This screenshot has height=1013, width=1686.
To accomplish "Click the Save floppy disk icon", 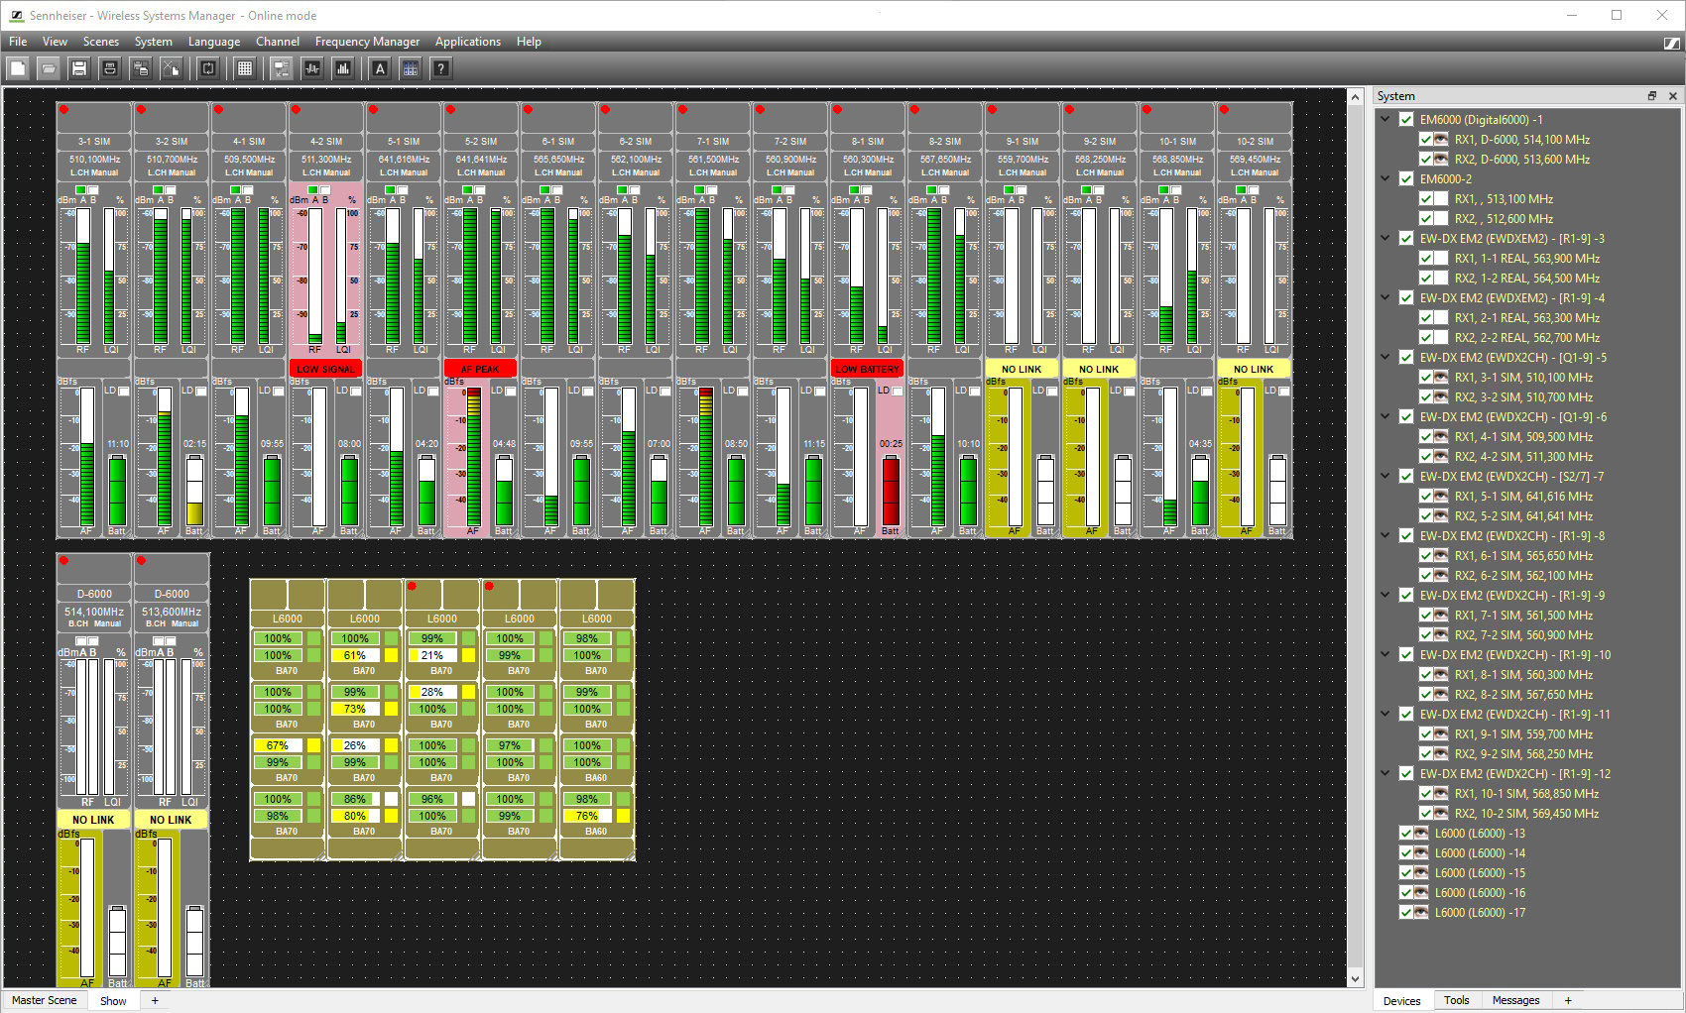I will (x=79, y=68).
